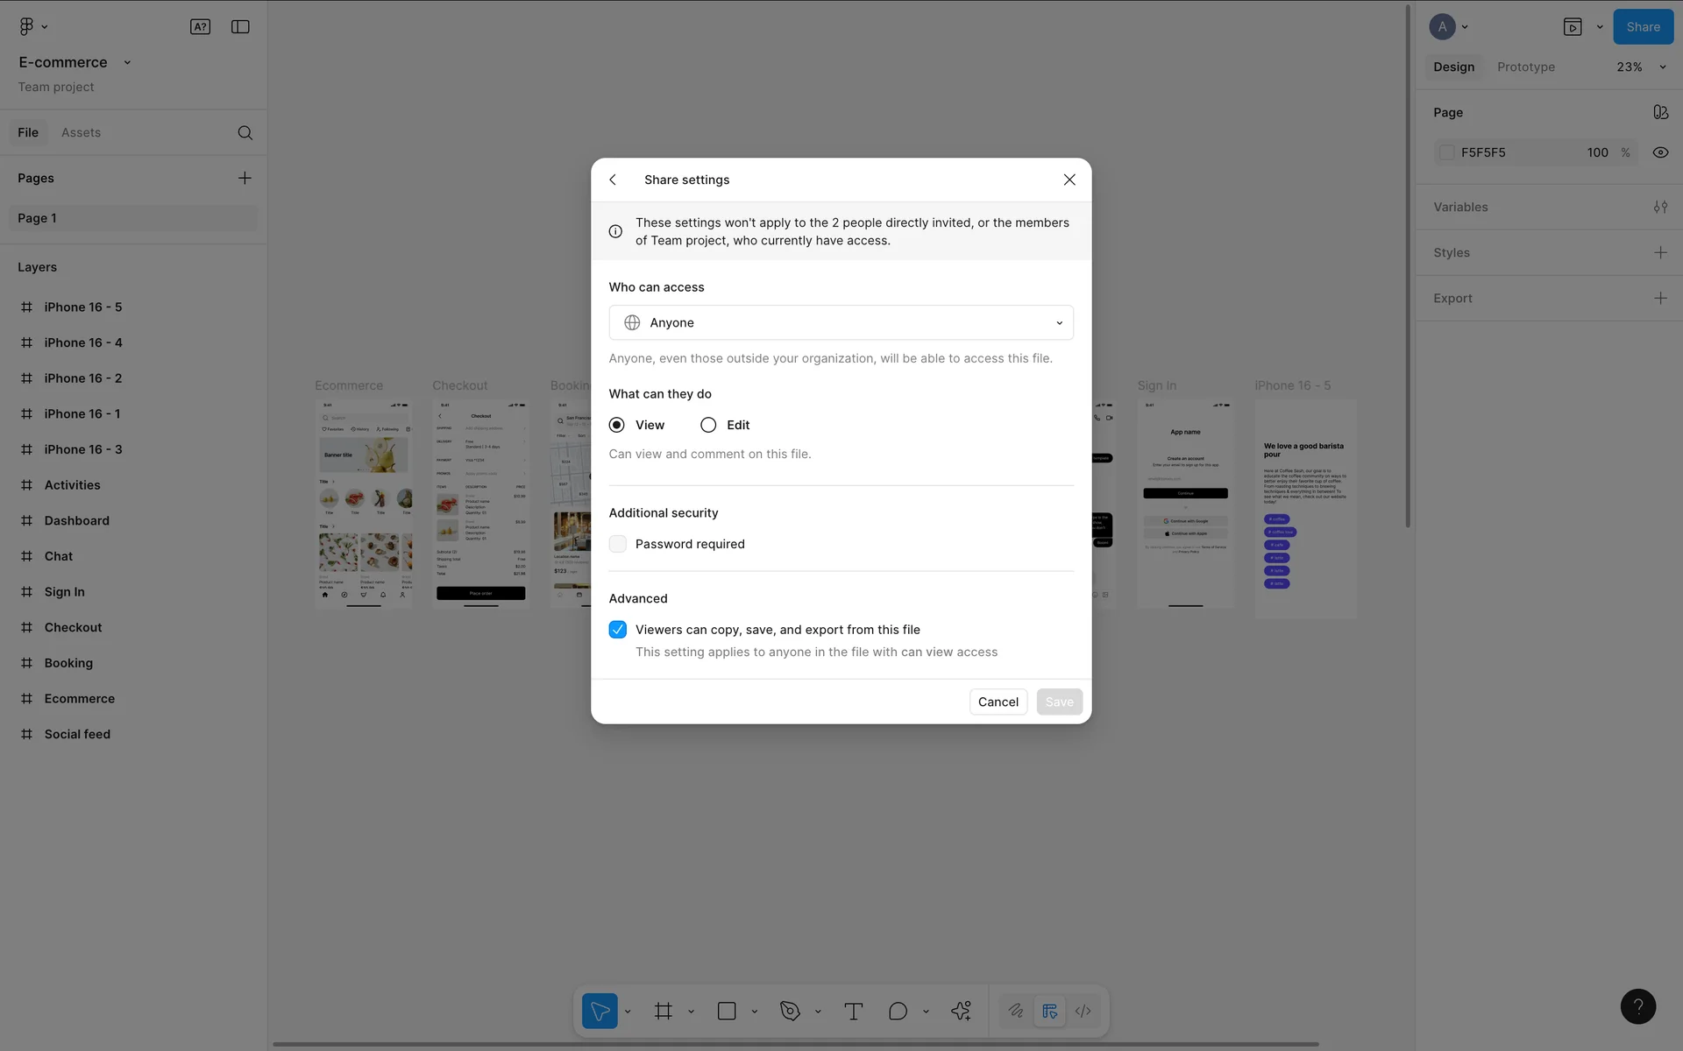Switch to Dev Mode code icon
Screen dimensions: 1683x1051
pos(1083,1011)
